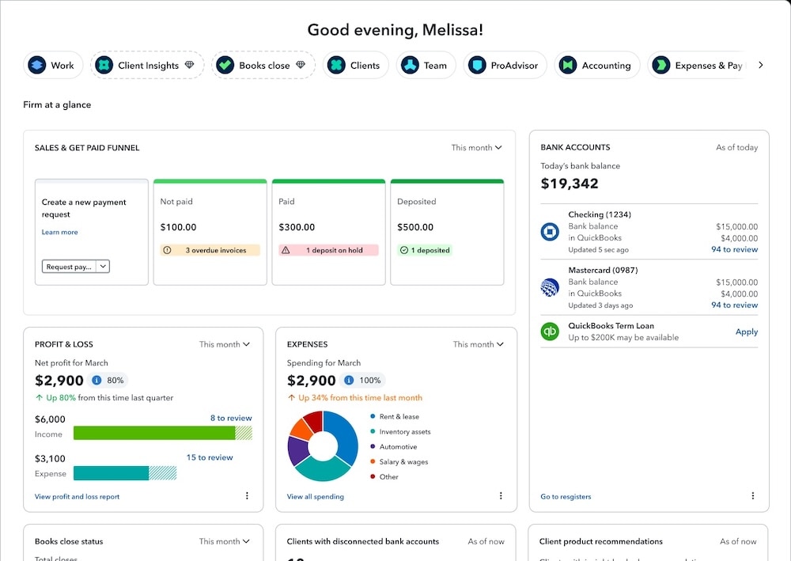This screenshot has width=791, height=561.
Task: Click the Checking account bank logo
Action: coord(550,230)
